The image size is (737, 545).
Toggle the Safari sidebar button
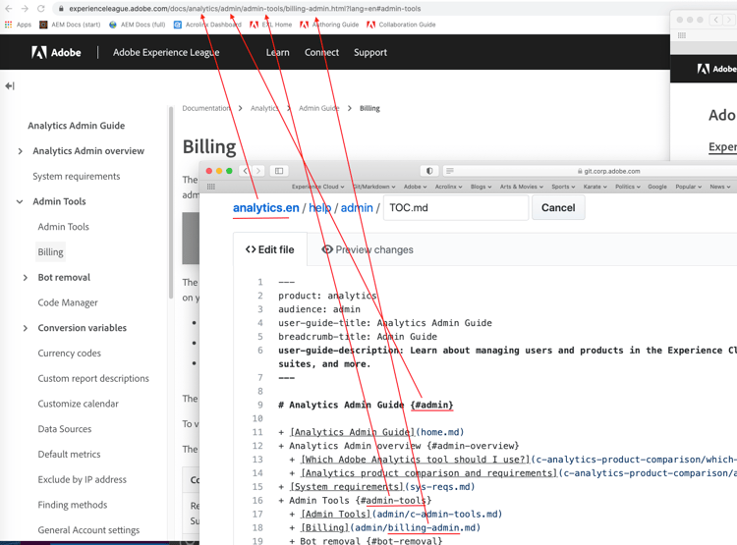click(x=279, y=171)
